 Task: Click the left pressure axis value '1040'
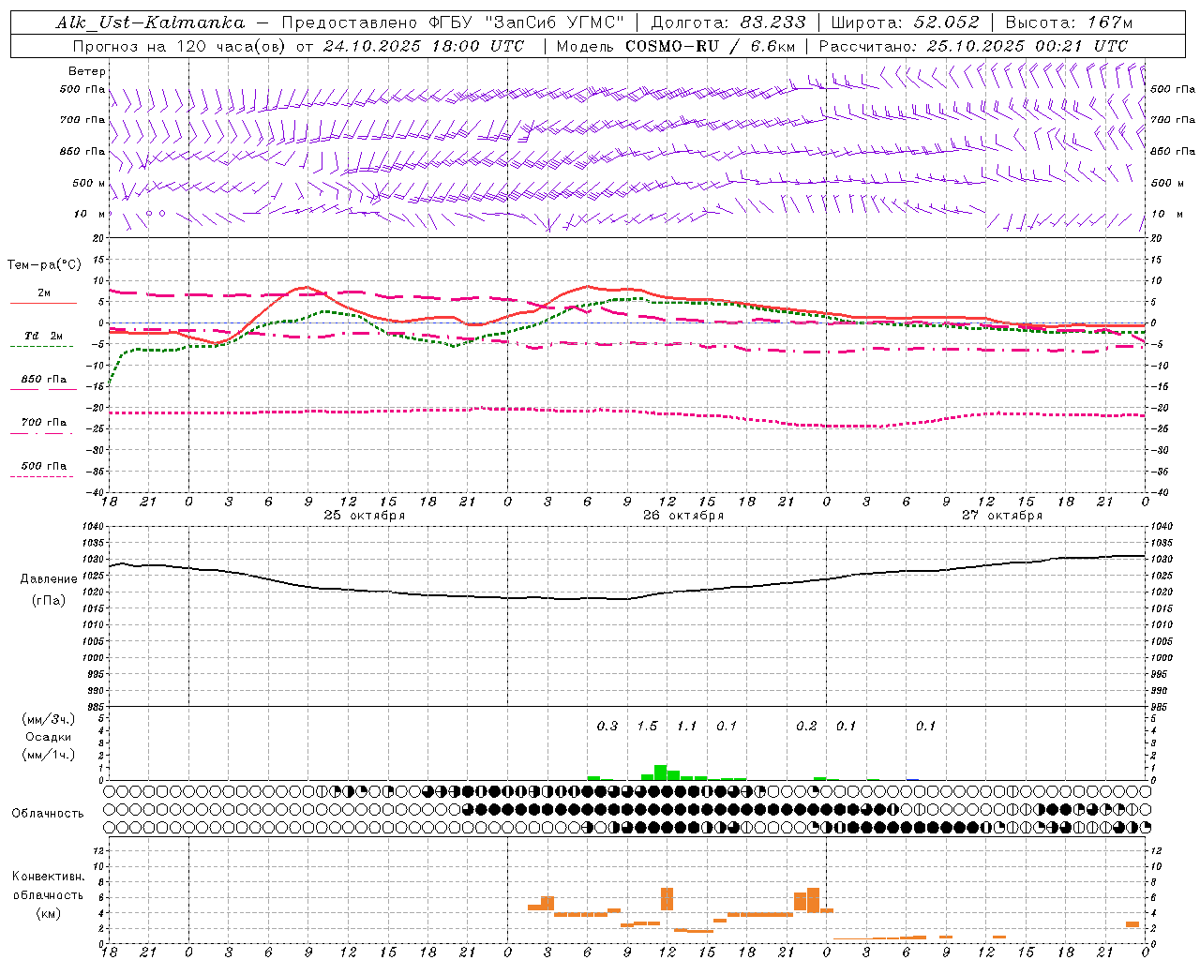pos(92,527)
